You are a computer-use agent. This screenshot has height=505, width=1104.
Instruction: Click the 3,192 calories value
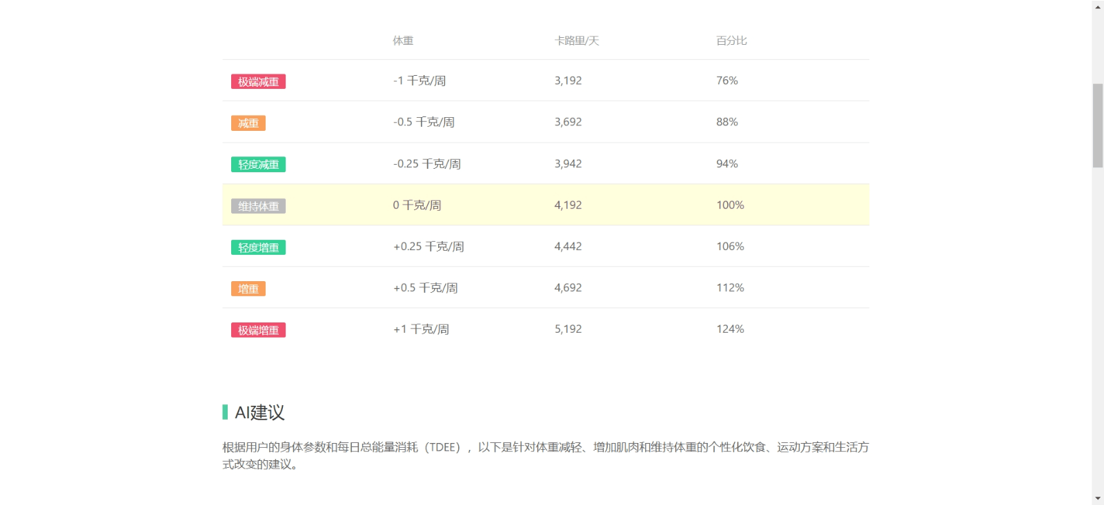[568, 81]
